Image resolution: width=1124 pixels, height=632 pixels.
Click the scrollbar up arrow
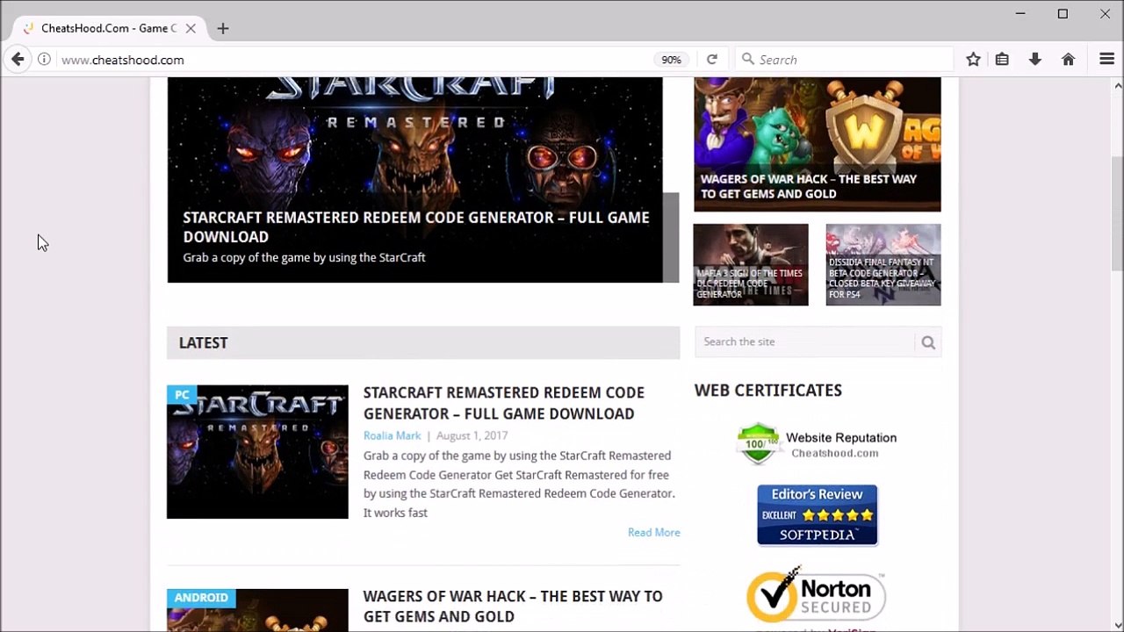[x=1118, y=85]
